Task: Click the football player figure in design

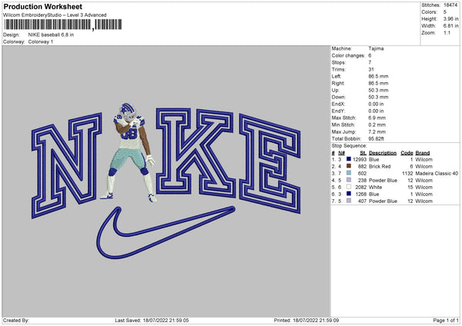Action: pyautogui.click(x=129, y=152)
